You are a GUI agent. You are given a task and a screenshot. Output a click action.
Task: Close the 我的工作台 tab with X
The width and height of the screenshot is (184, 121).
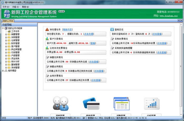pyautogui.click(x=181, y=21)
